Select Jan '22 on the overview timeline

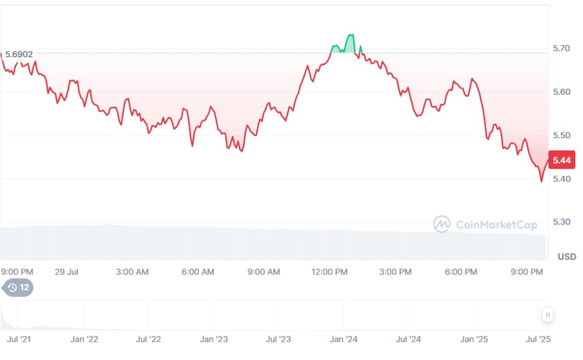[x=85, y=339]
